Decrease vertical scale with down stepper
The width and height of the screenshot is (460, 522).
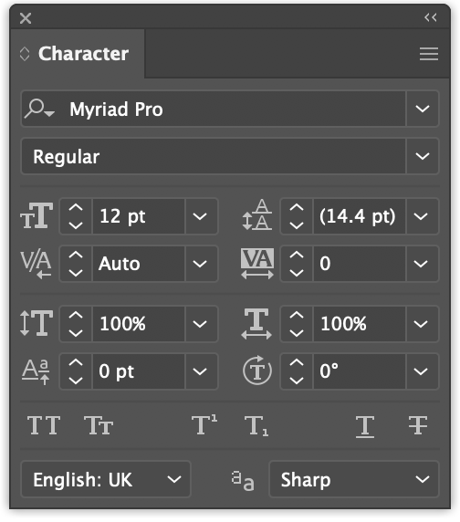pos(76,333)
